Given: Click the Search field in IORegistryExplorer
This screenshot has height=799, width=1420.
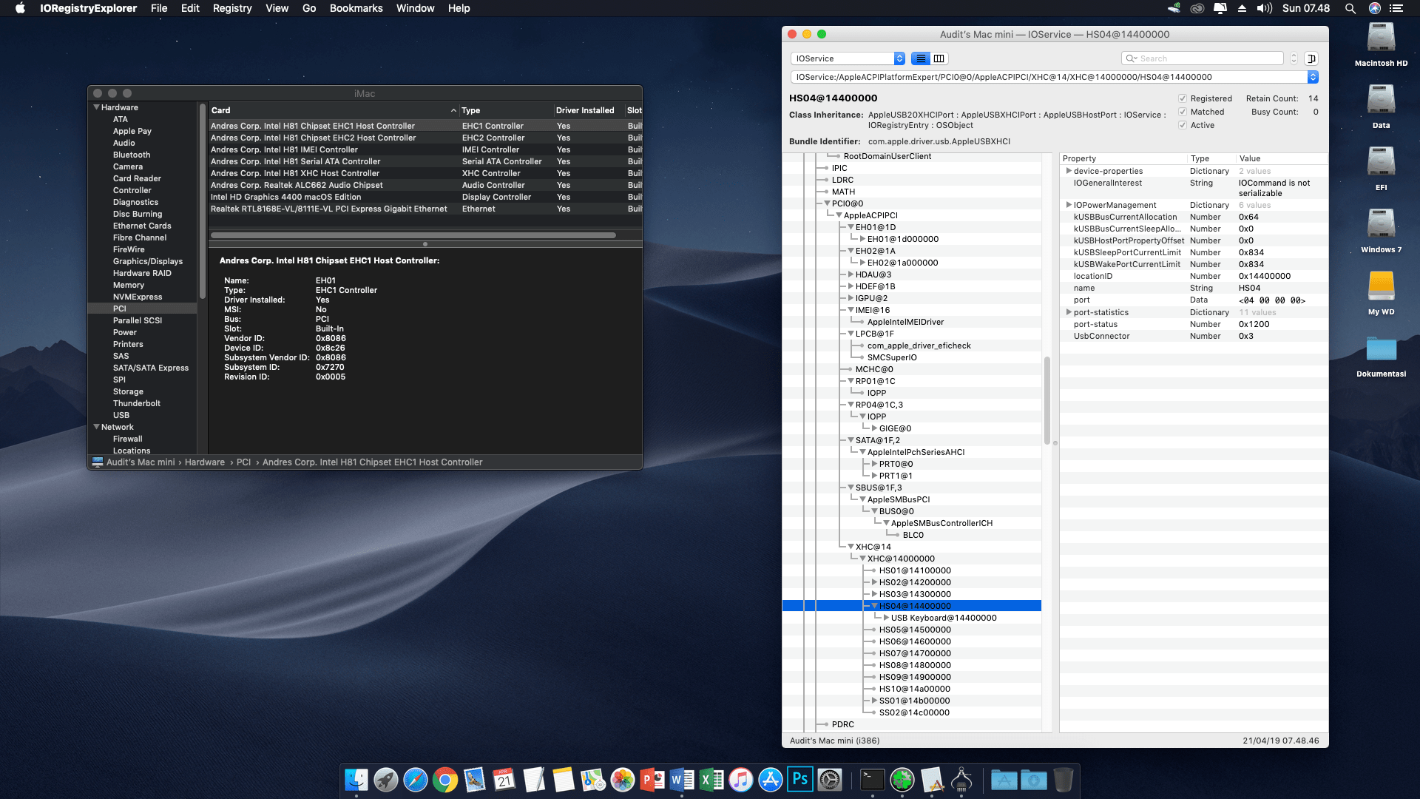Looking at the screenshot, I should pyautogui.click(x=1203, y=58).
